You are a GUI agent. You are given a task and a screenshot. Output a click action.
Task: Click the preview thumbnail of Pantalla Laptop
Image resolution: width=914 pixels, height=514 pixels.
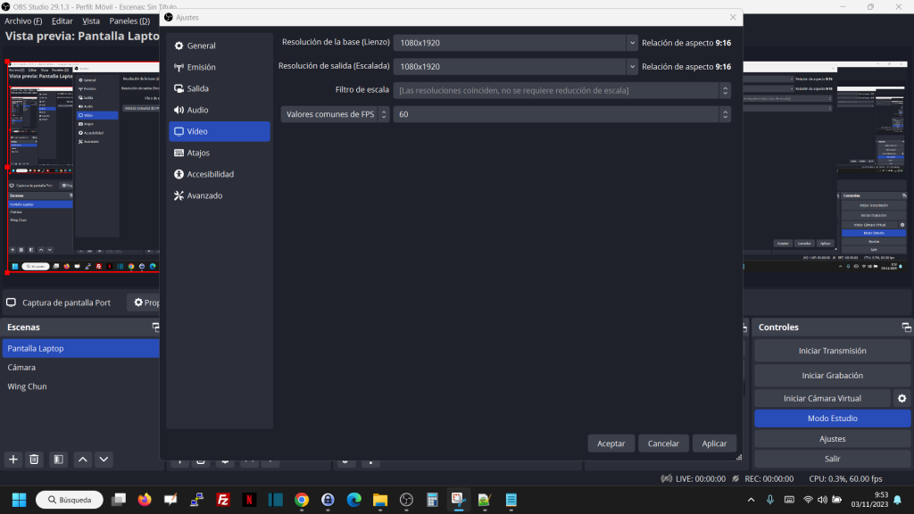[83, 166]
